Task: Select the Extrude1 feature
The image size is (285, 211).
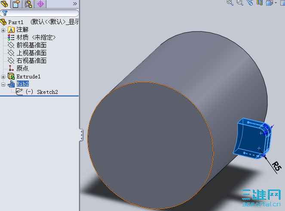Action: click(24, 77)
